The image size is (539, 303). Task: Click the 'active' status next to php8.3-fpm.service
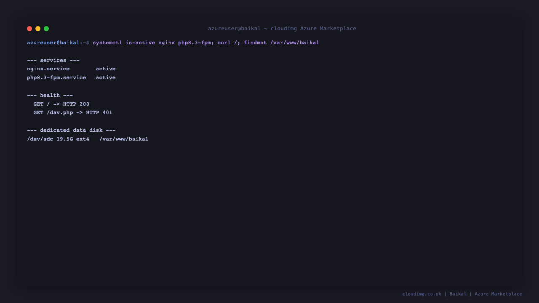pyautogui.click(x=106, y=78)
